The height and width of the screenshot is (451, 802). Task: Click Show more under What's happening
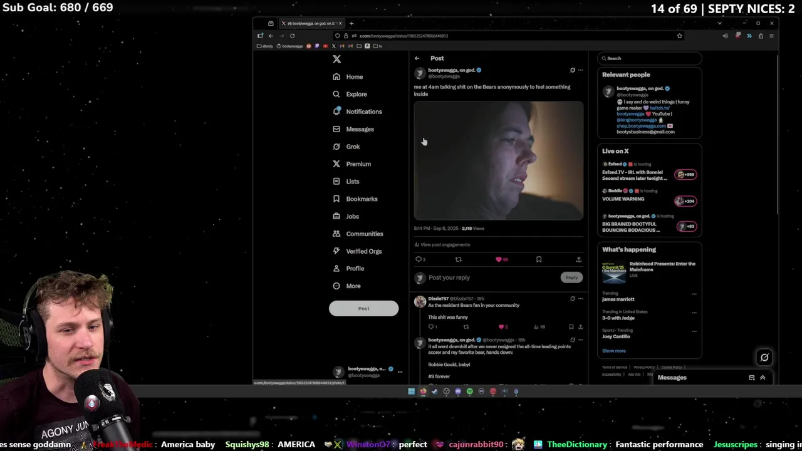click(x=614, y=351)
